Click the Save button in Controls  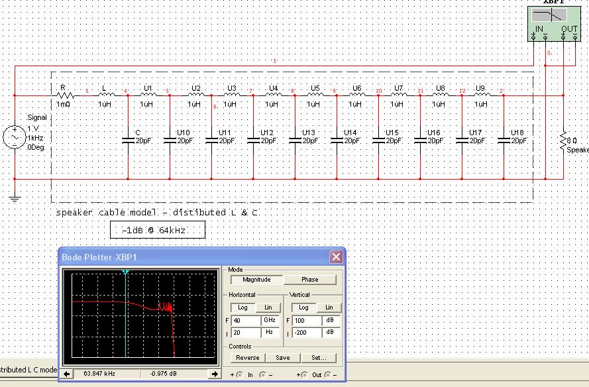point(283,358)
